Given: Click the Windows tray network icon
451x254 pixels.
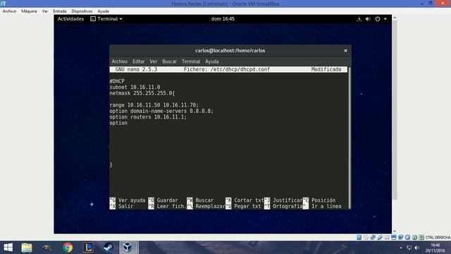Looking at the screenshot, I should click(409, 248).
